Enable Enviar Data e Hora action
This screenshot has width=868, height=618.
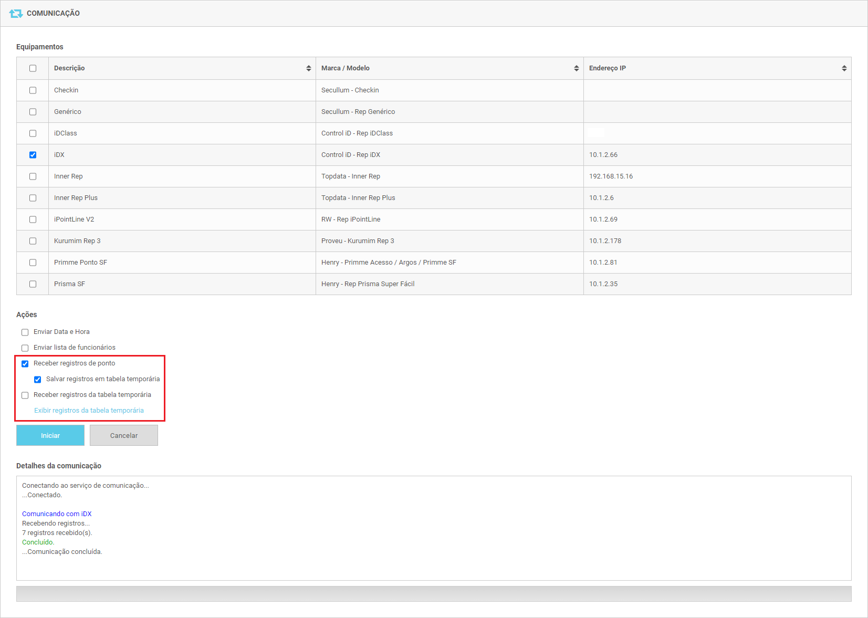click(25, 332)
